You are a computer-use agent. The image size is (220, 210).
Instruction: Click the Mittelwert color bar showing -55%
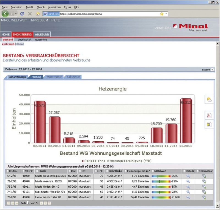tap(161, 187)
